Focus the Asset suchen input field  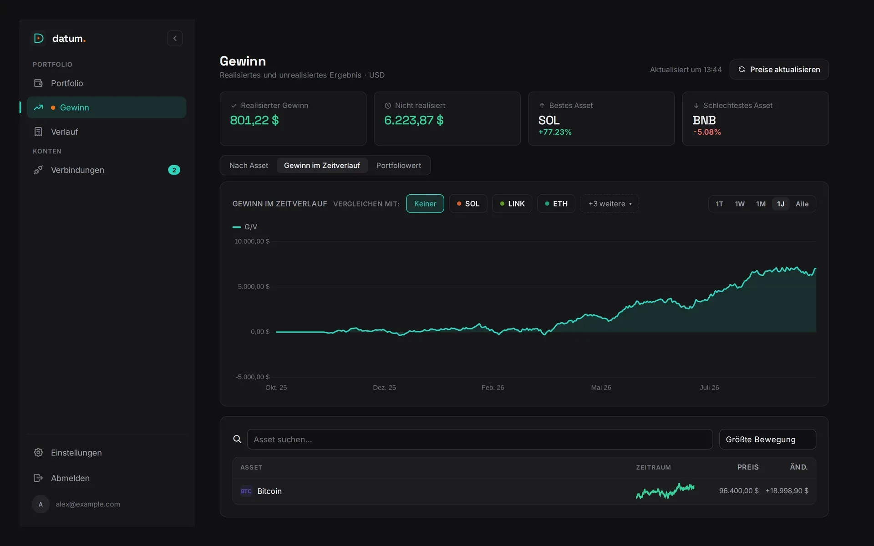tap(480, 439)
